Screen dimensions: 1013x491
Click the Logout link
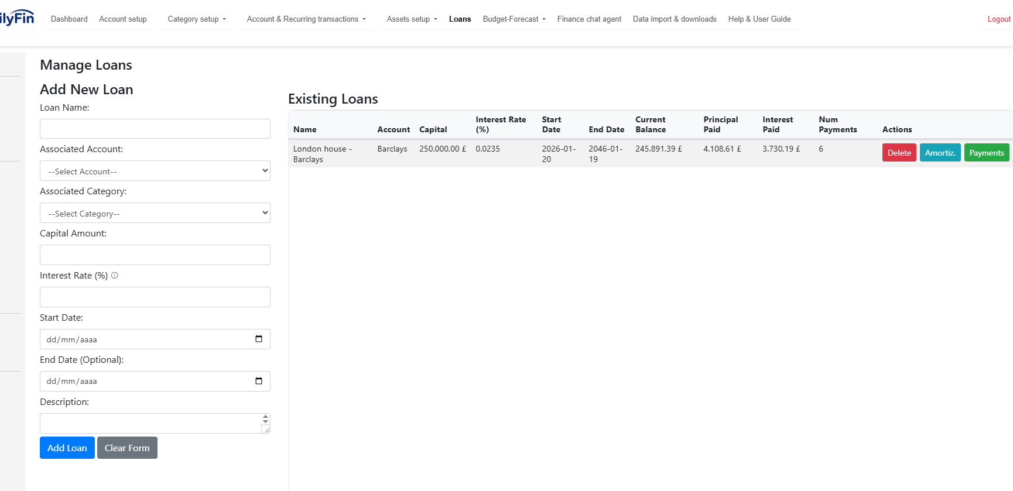(x=999, y=19)
